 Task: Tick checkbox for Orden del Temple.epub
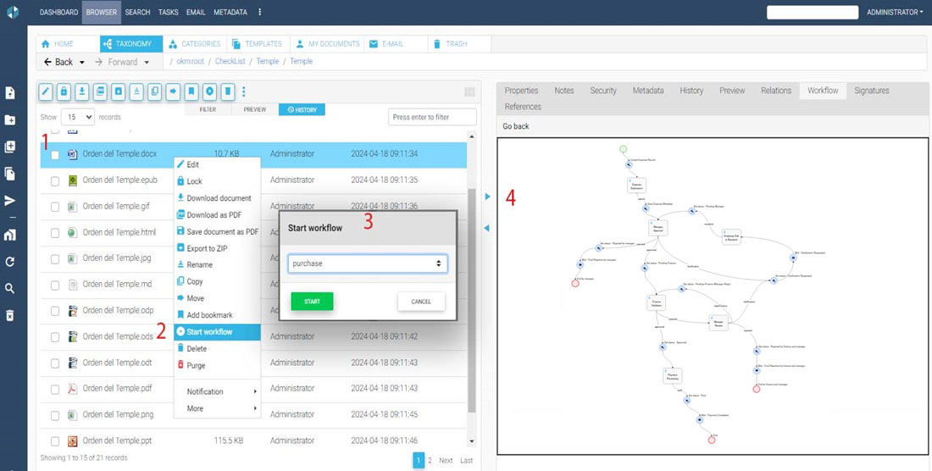point(55,181)
